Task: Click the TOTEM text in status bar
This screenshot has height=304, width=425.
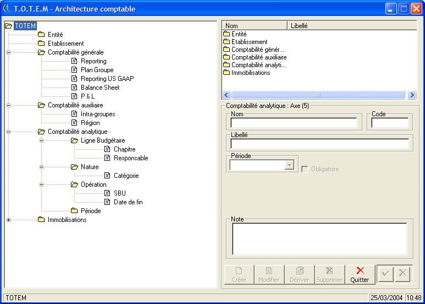Action: tap(16, 297)
